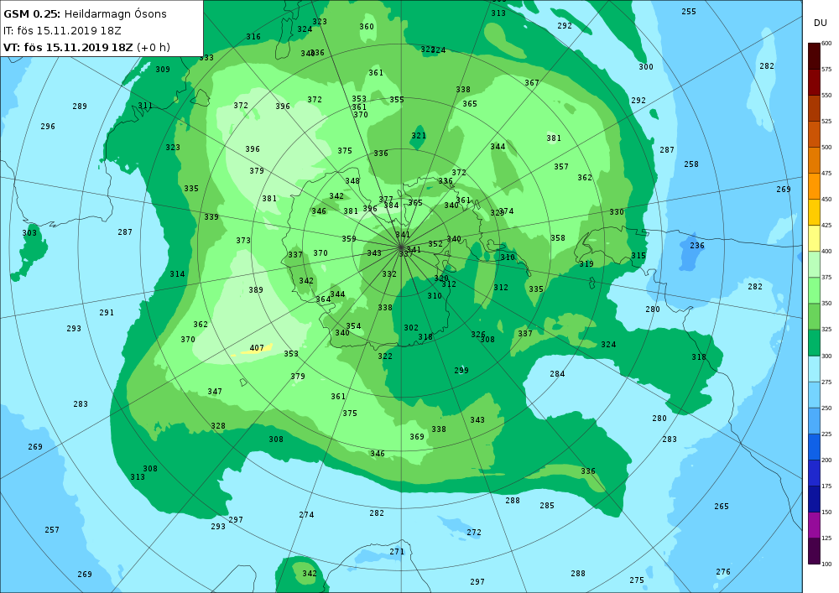Click the '236' minimum ozone value
The image size is (839, 593).
click(x=697, y=246)
